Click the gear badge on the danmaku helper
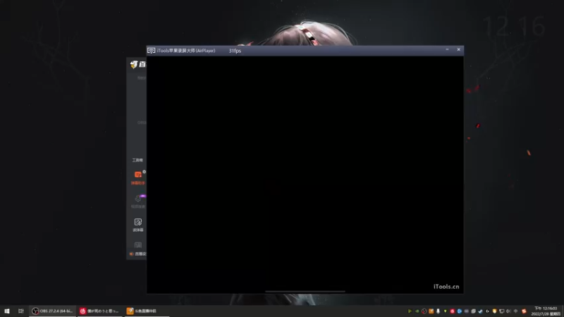The width and height of the screenshot is (564, 317). click(x=145, y=172)
